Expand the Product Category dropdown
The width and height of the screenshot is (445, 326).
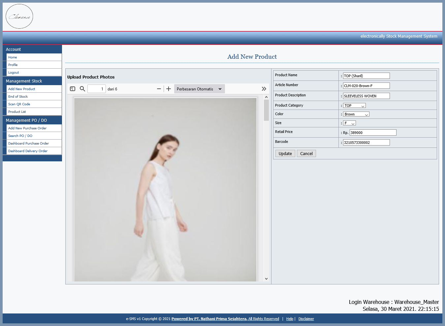pos(354,106)
